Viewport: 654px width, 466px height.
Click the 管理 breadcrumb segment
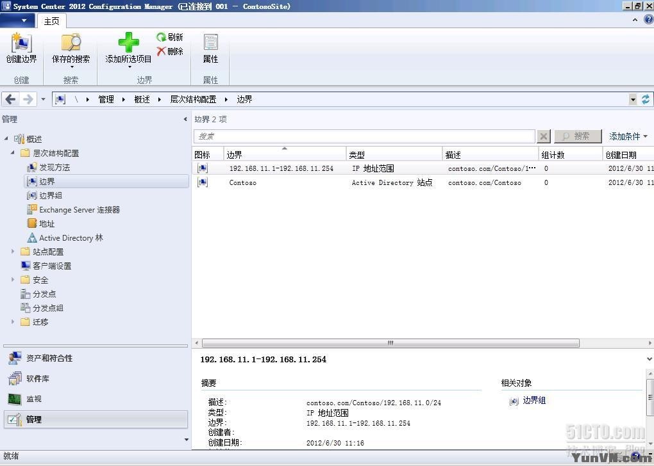106,99
